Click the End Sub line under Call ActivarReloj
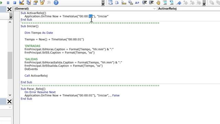The width and height of the screenshot is (220, 124). pyautogui.click(x=26, y=82)
